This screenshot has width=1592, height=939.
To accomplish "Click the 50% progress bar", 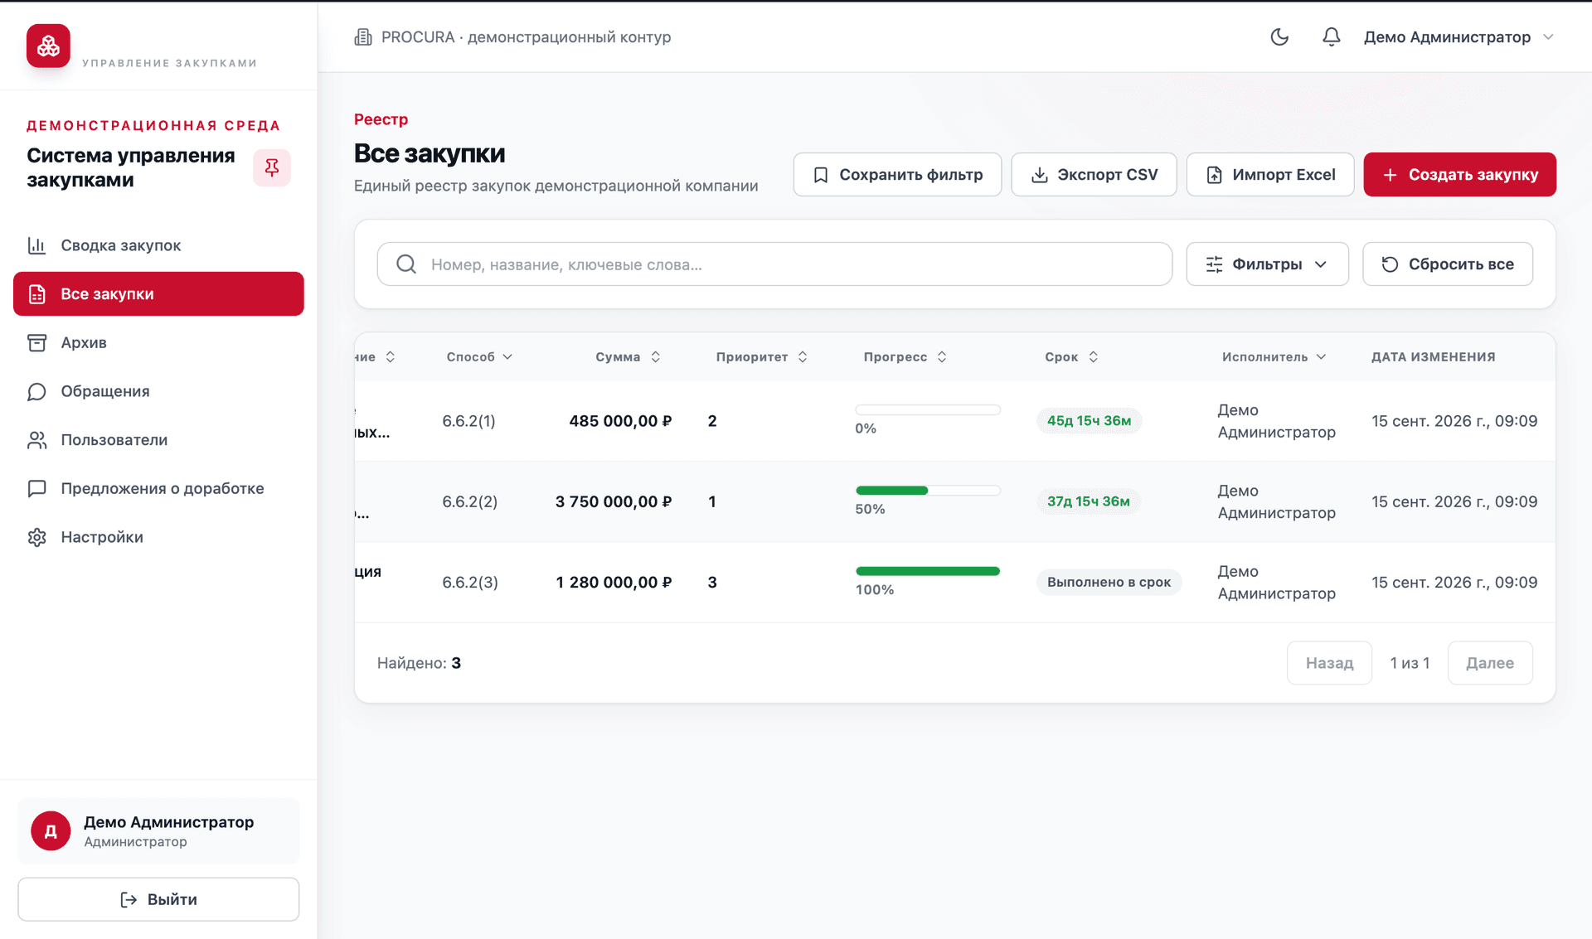I will click(x=928, y=491).
